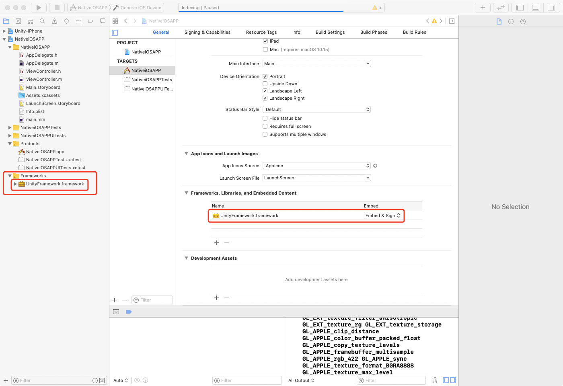563x386 pixels.
Task: Open the Breakpoint navigator
Action: tap(90, 21)
